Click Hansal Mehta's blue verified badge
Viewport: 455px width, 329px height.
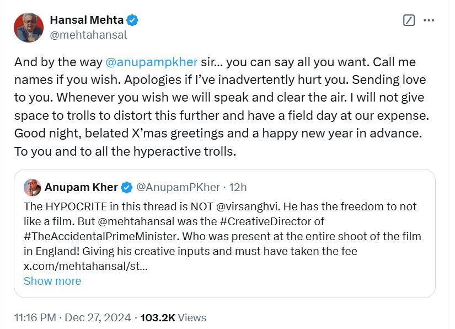pos(132,20)
